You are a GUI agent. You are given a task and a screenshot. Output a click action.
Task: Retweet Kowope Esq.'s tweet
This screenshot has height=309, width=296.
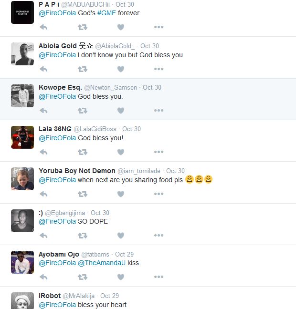[83, 111]
